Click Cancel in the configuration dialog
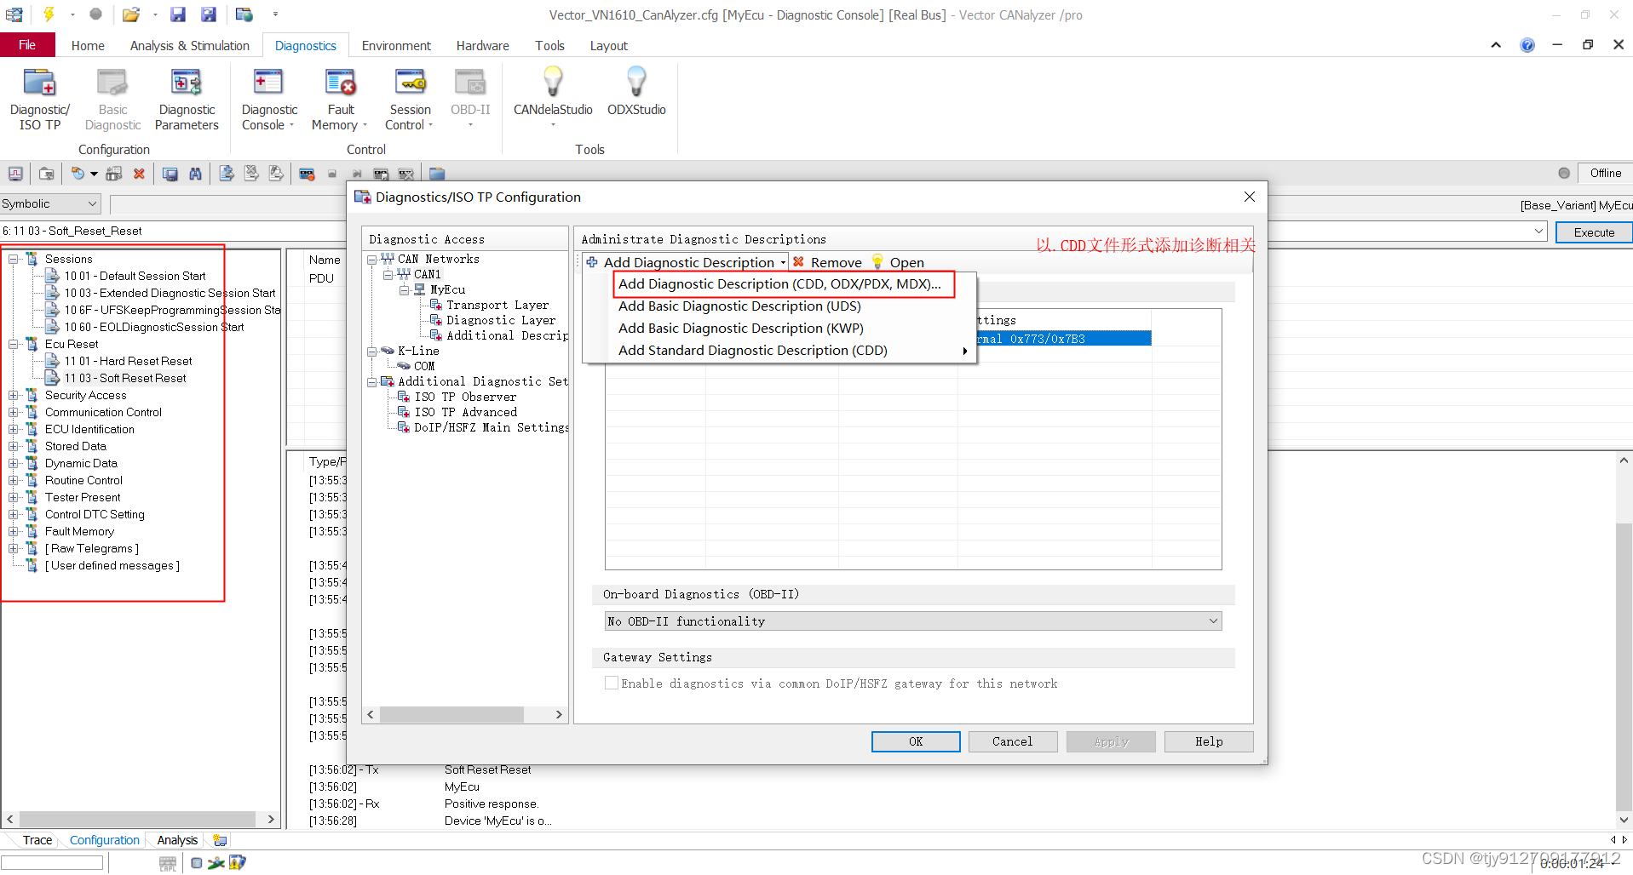 (x=1012, y=741)
